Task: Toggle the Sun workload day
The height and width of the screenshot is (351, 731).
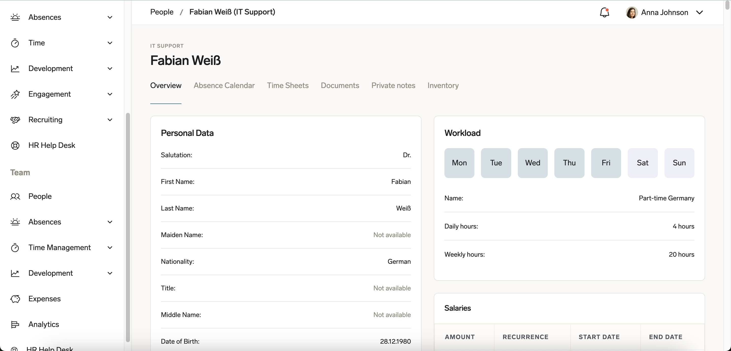Action: [679, 163]
